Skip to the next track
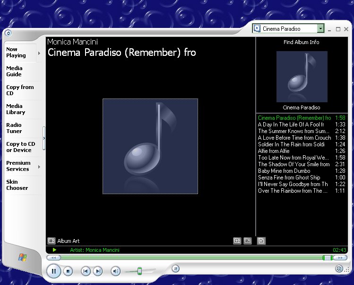 pos(98,271)
